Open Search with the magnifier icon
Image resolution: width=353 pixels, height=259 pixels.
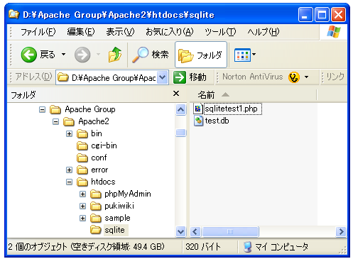[140, 55]
